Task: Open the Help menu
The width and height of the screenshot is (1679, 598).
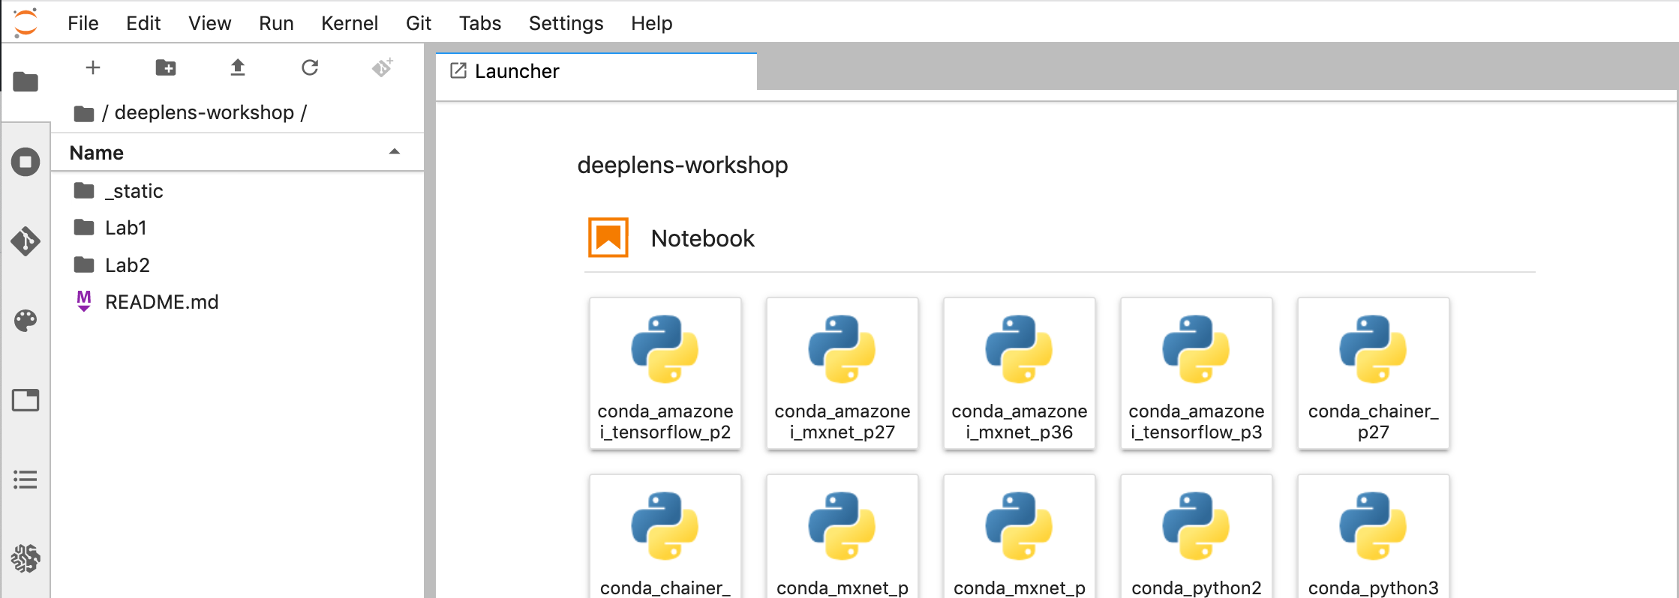Action: pos(652,23)
